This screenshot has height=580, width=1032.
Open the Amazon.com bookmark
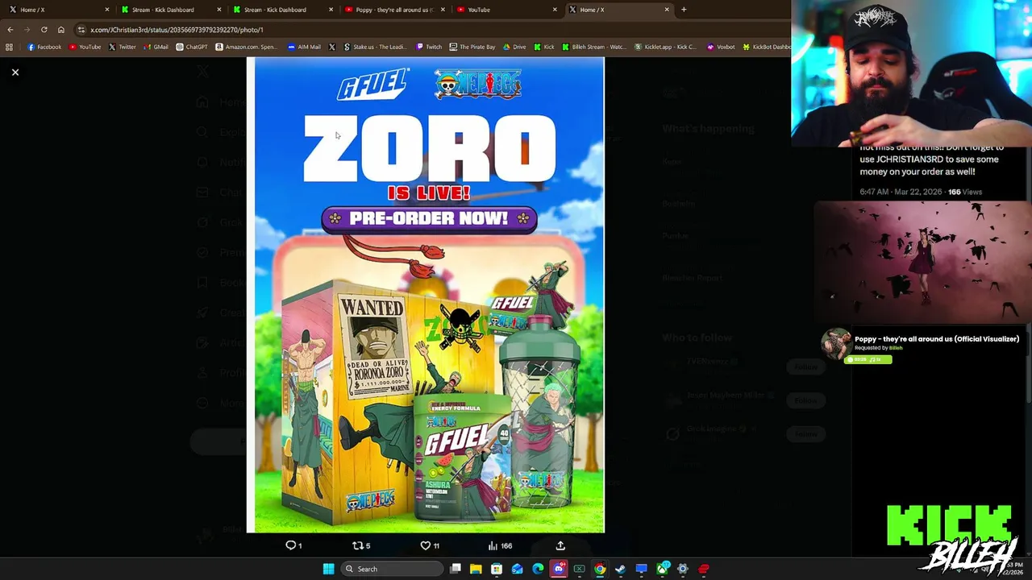click(x=247, y=47)
